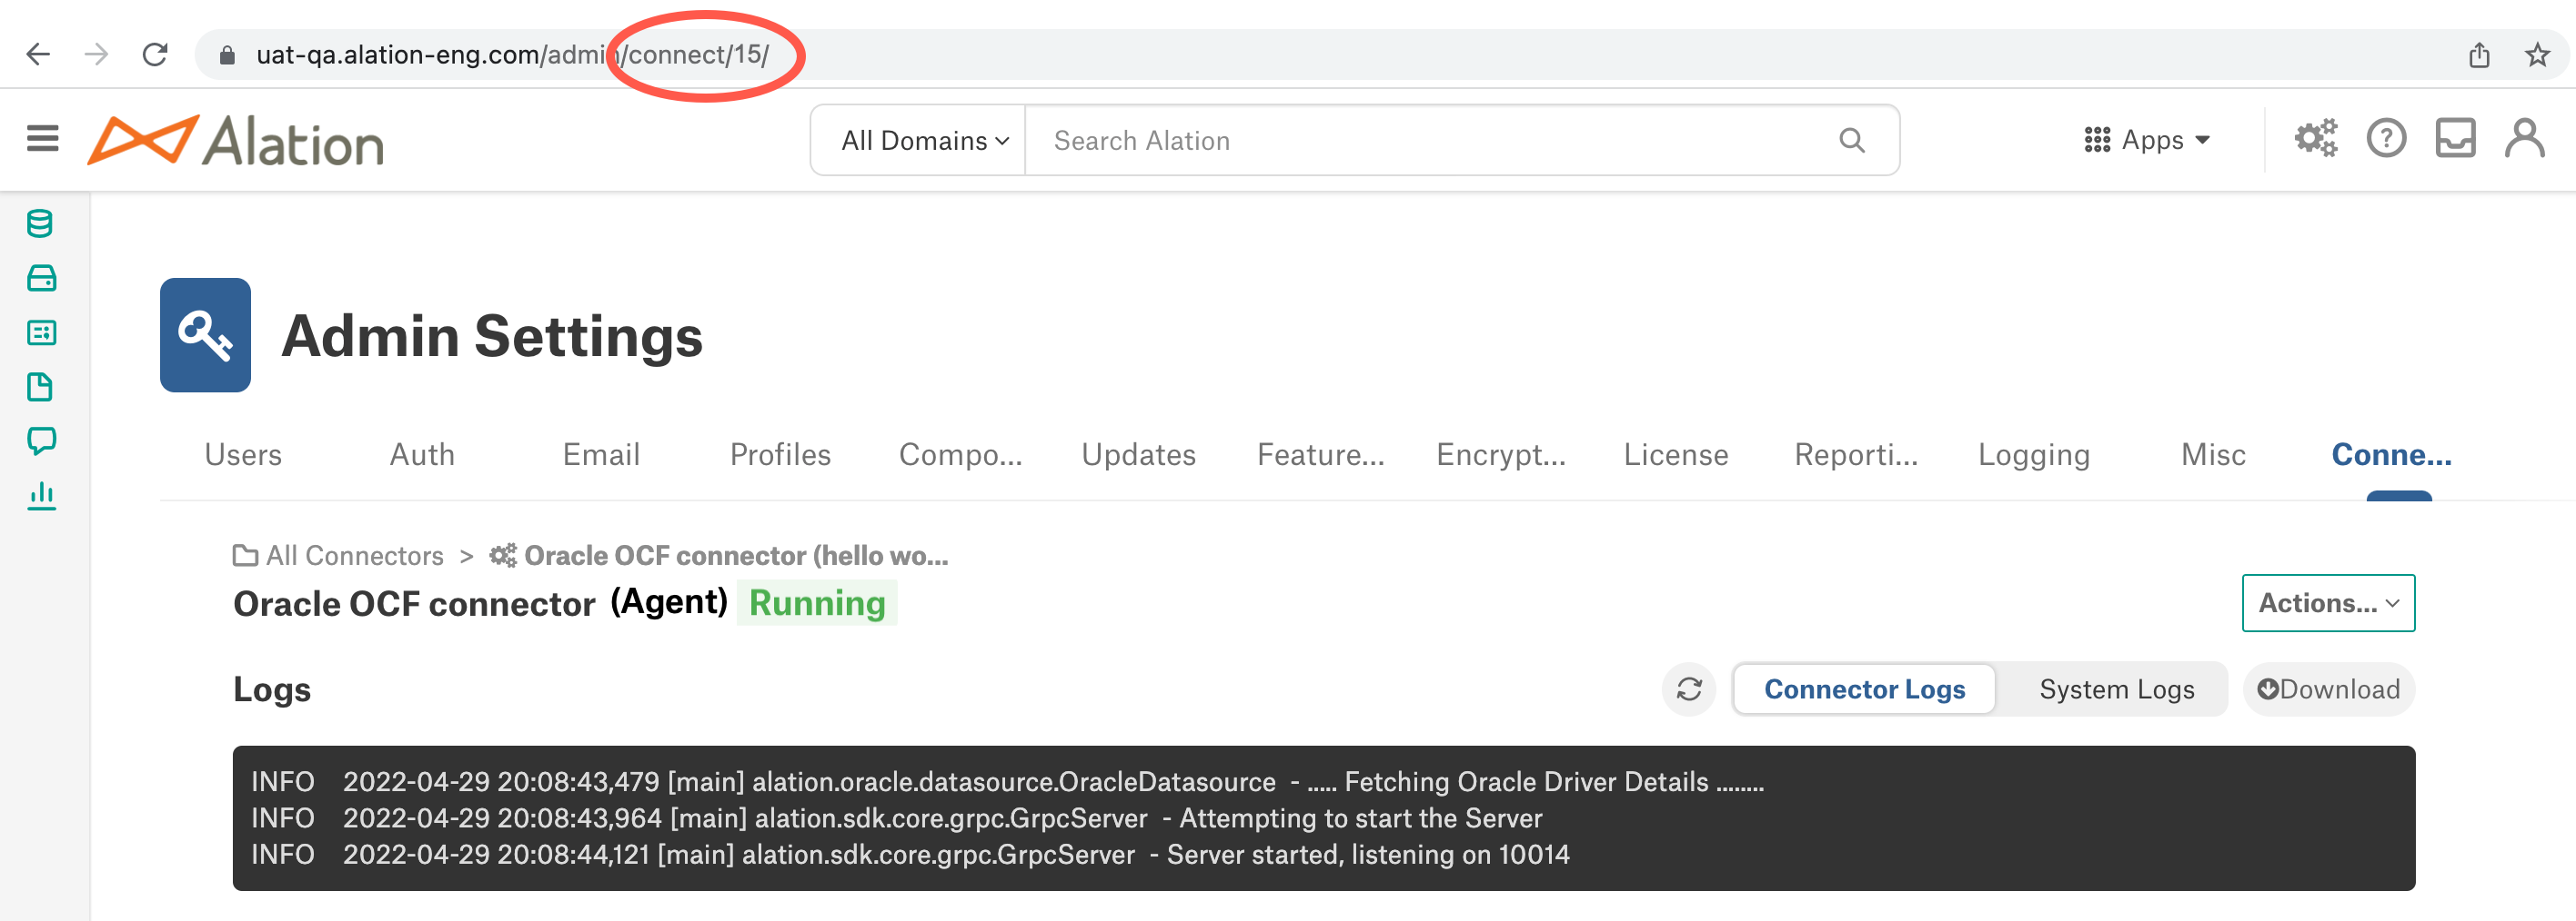Download the connector logs
This screenshot has height=921, width=2576.
2328,689
